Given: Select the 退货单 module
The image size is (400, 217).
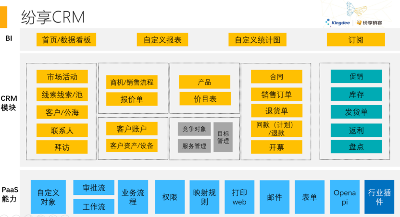Looking at the screenshot, I should tap(276, 110).
